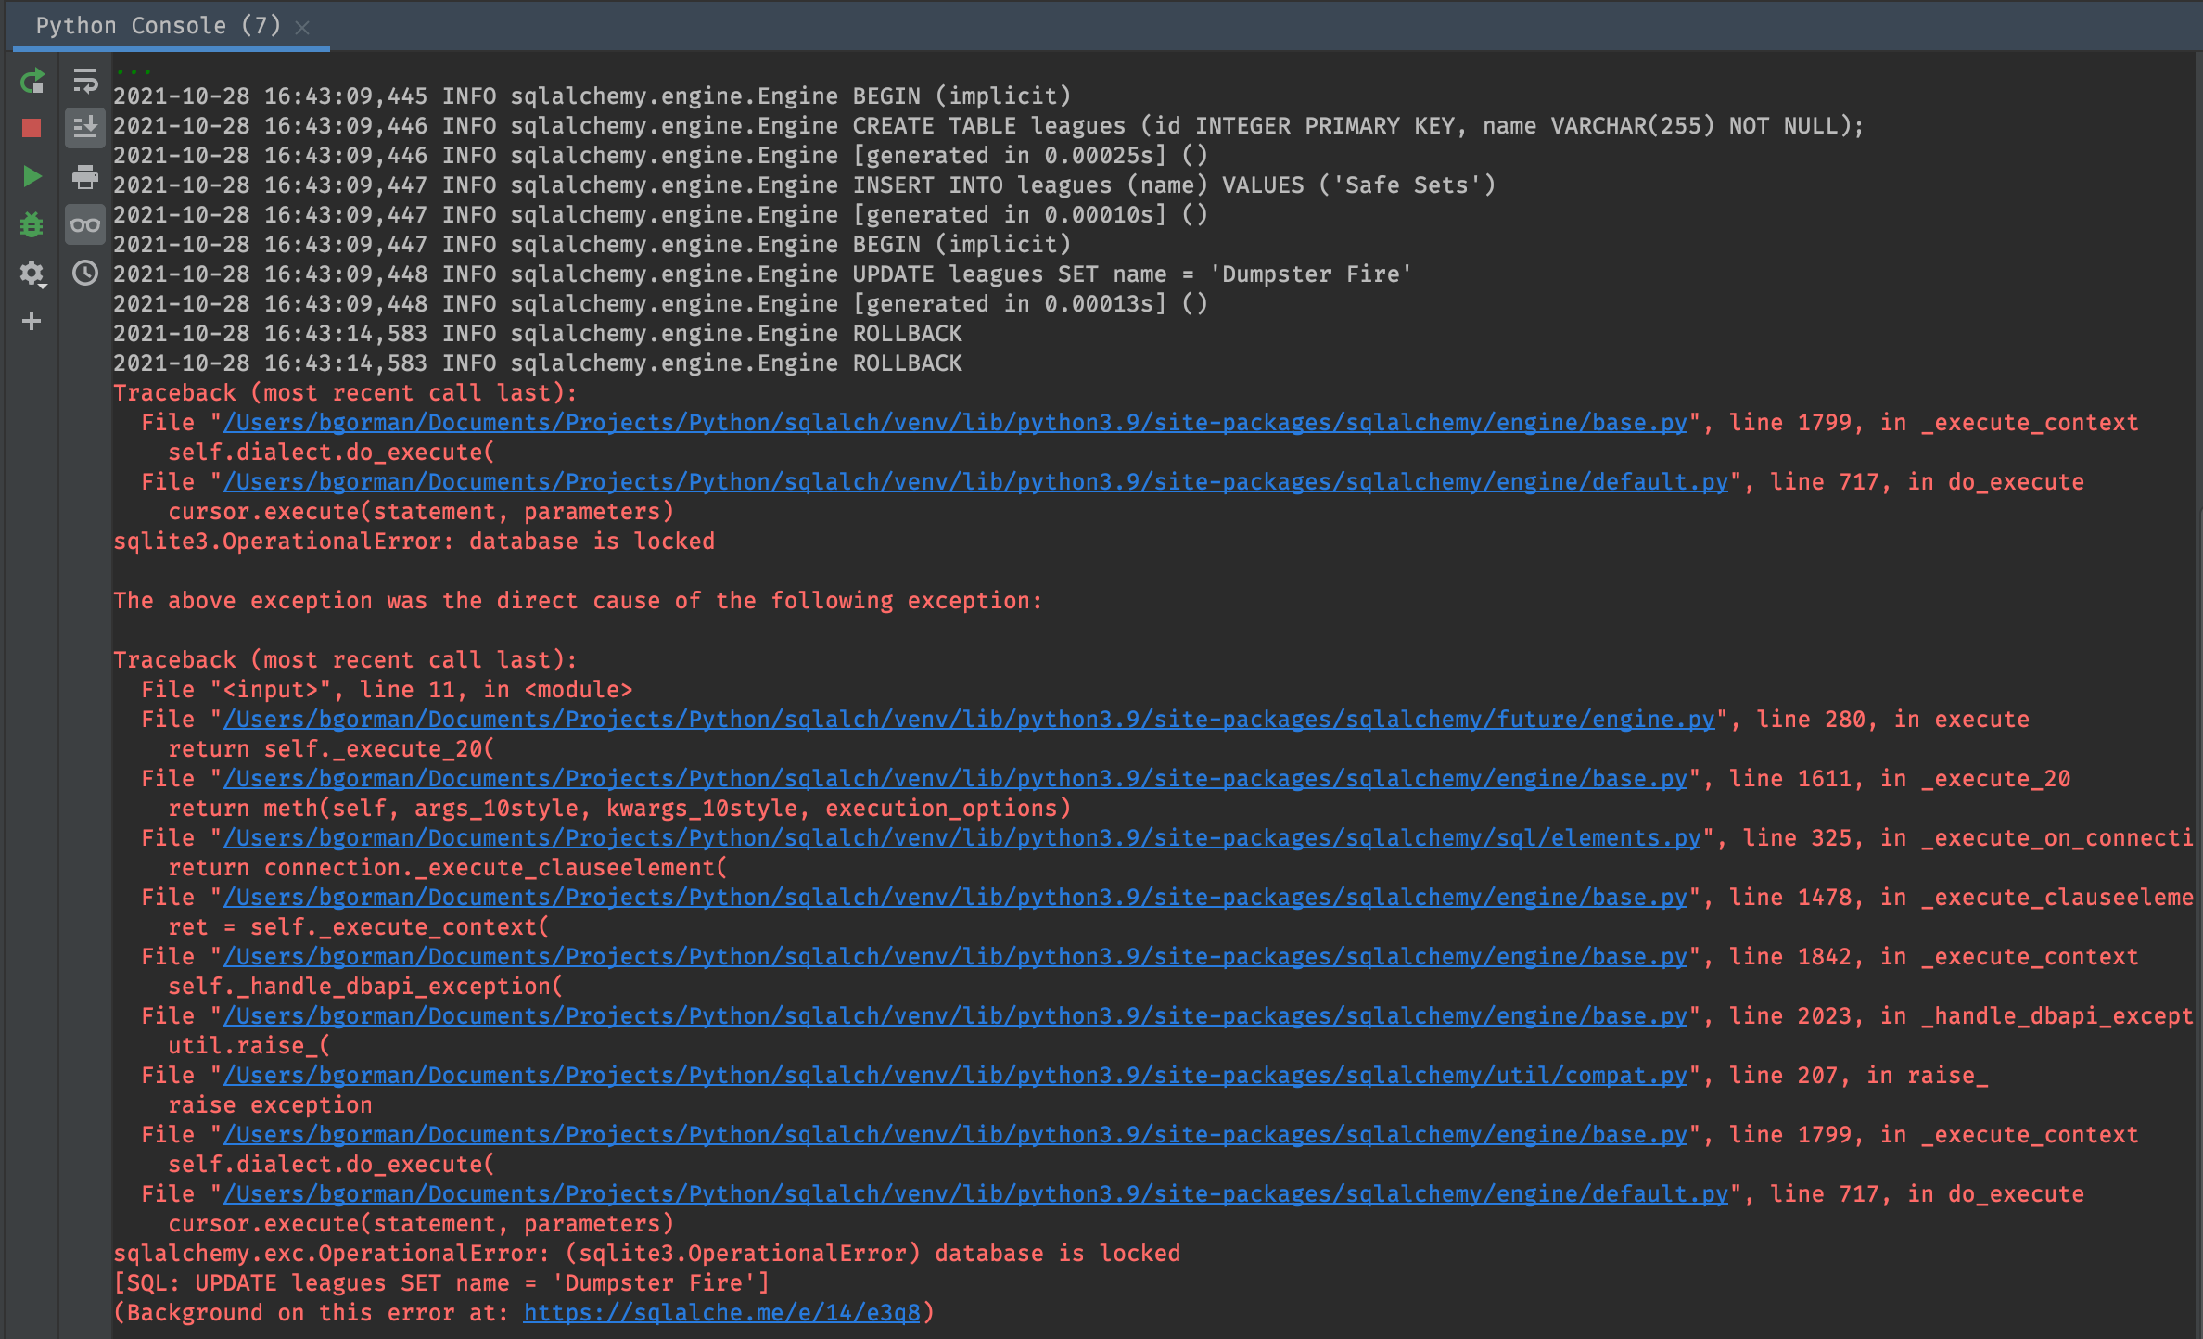This screenshot has height=1339, width=2203.
Task: Click the sqlite3.OperationalError database locked line
Action: pyautogui.click(x=414, y=541)
